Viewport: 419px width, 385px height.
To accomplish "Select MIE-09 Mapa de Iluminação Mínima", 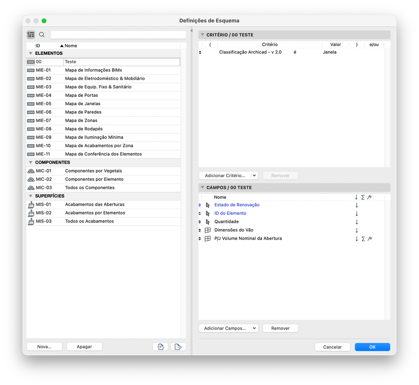I will pos(104,137).
